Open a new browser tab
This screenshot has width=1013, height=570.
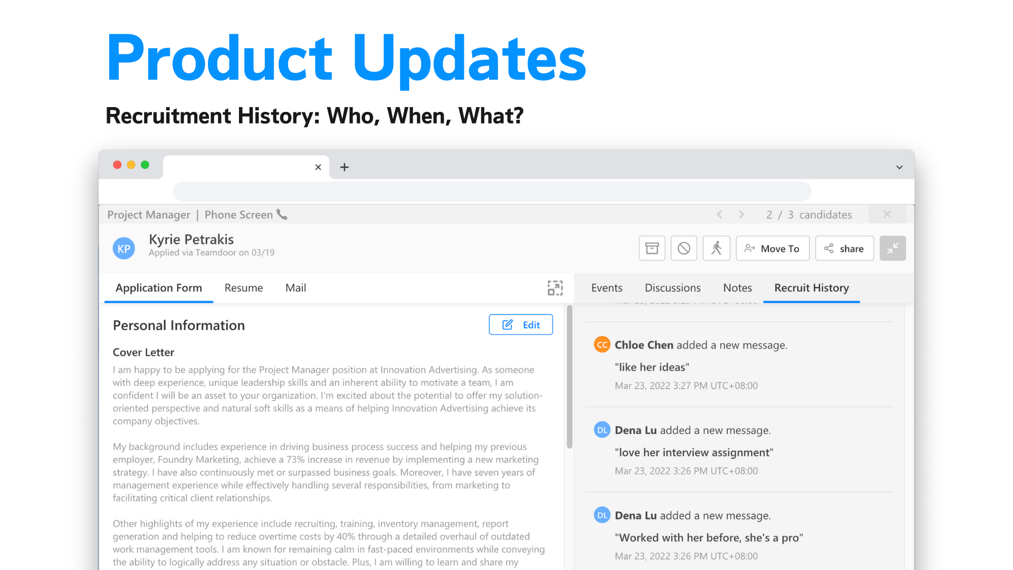345,167
